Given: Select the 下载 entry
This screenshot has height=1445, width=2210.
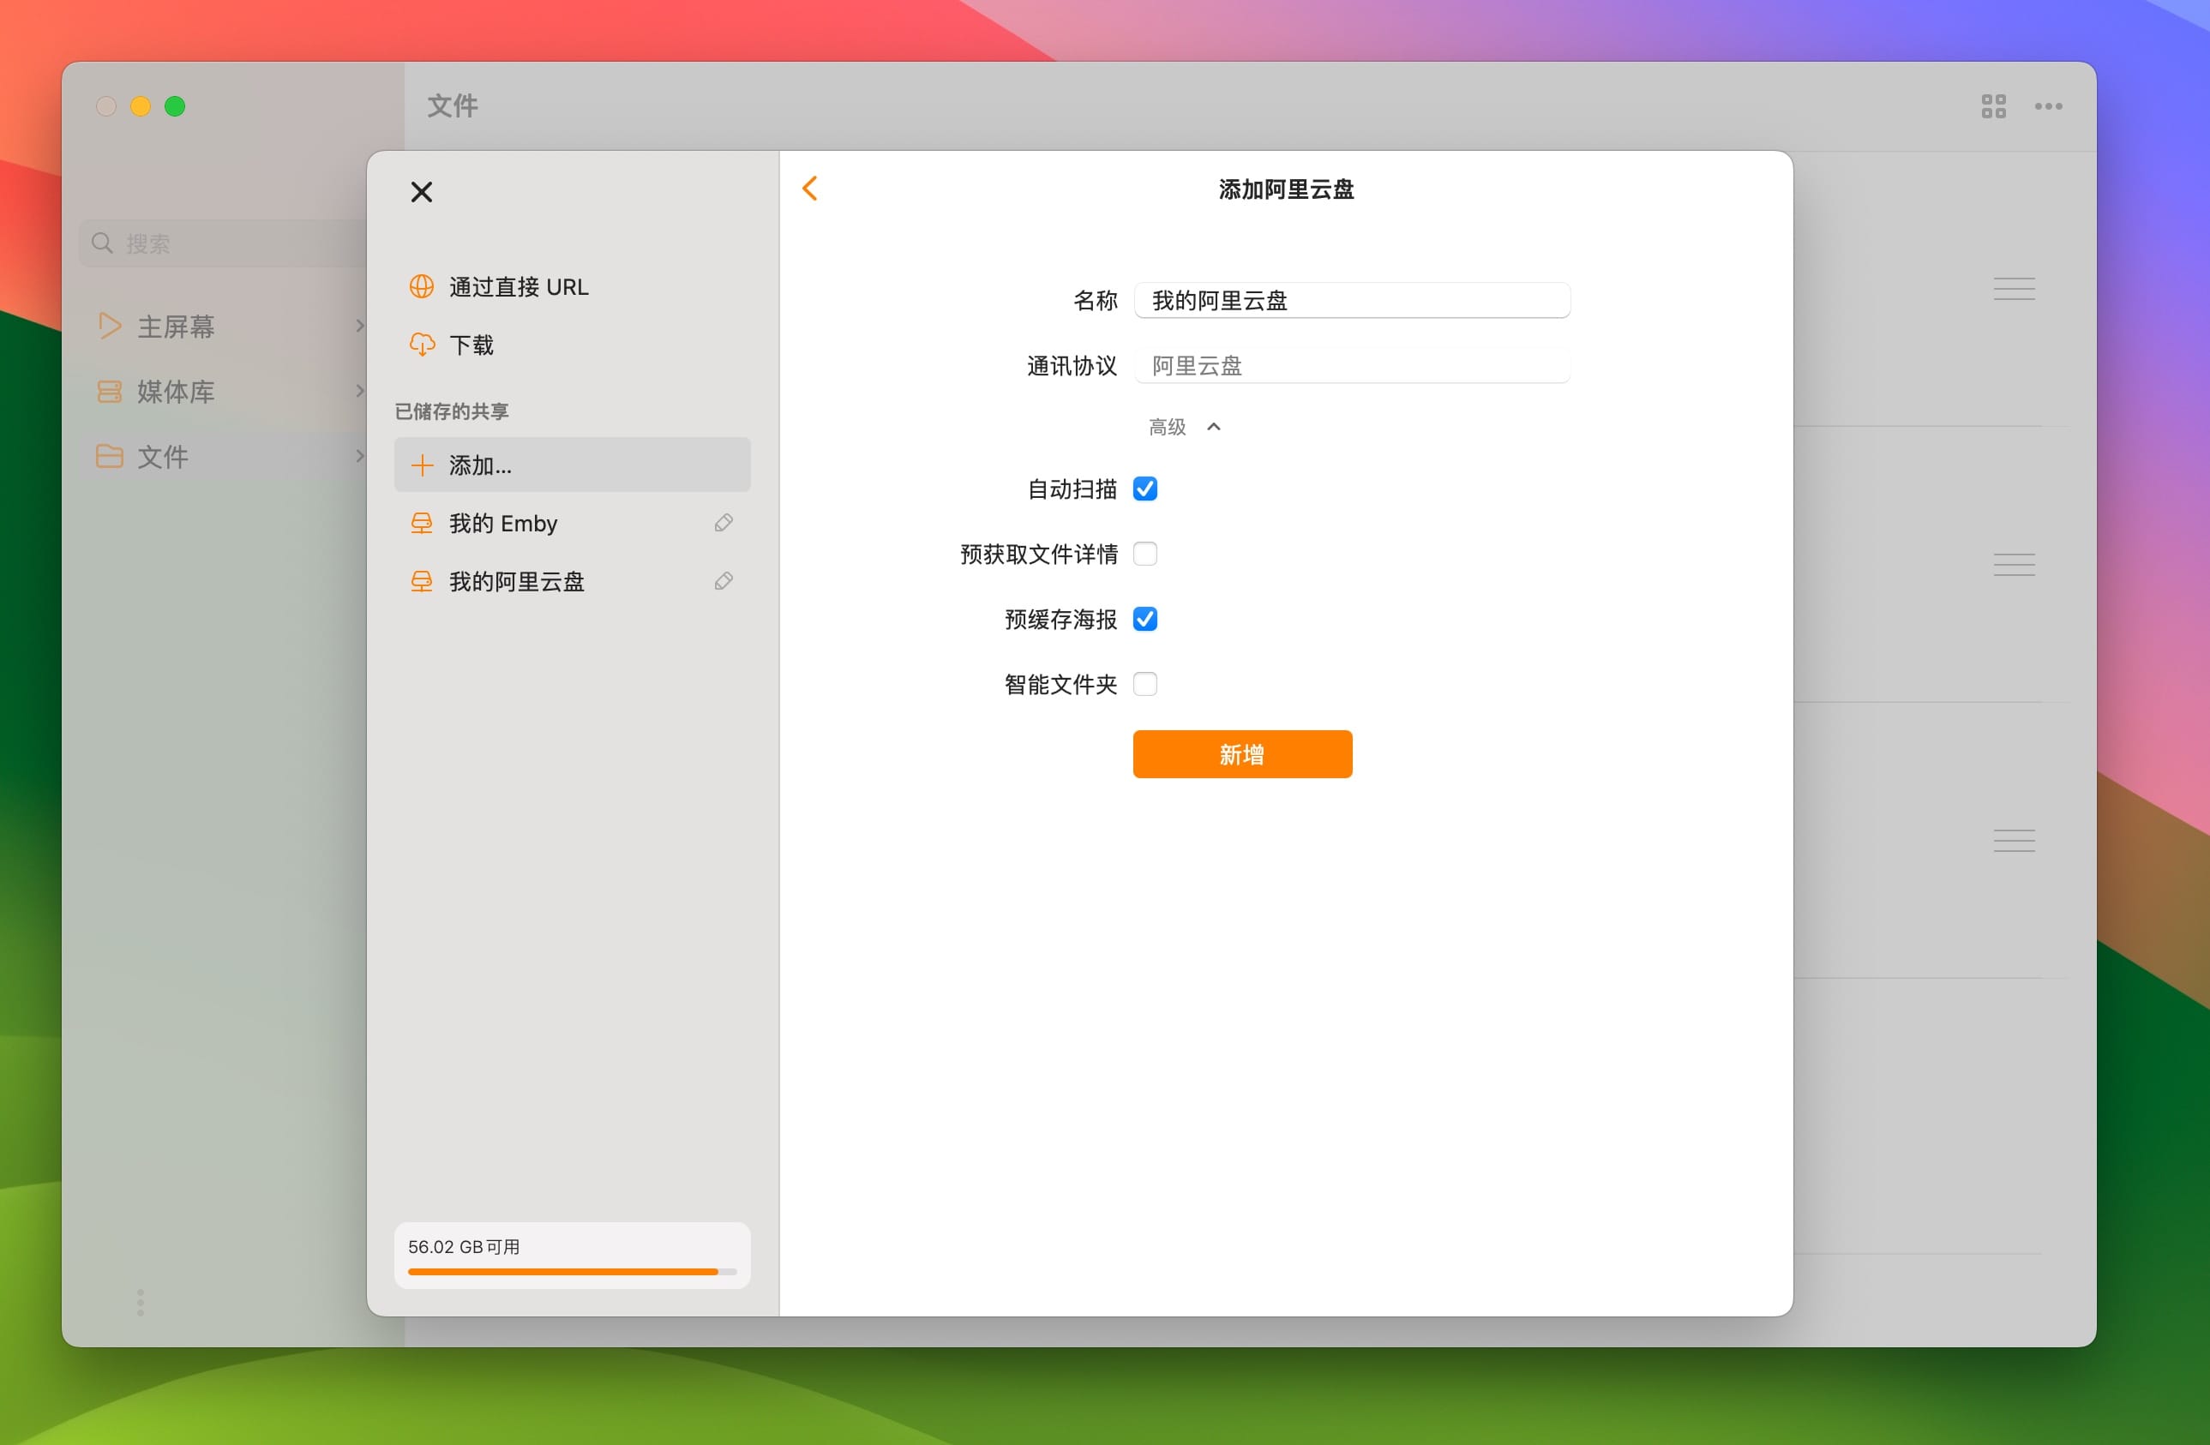Looking at the screenshot, I should pyautogui.click(x=572, y=345).
